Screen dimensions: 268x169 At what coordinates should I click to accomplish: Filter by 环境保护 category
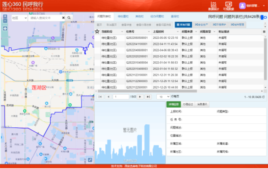219,25
